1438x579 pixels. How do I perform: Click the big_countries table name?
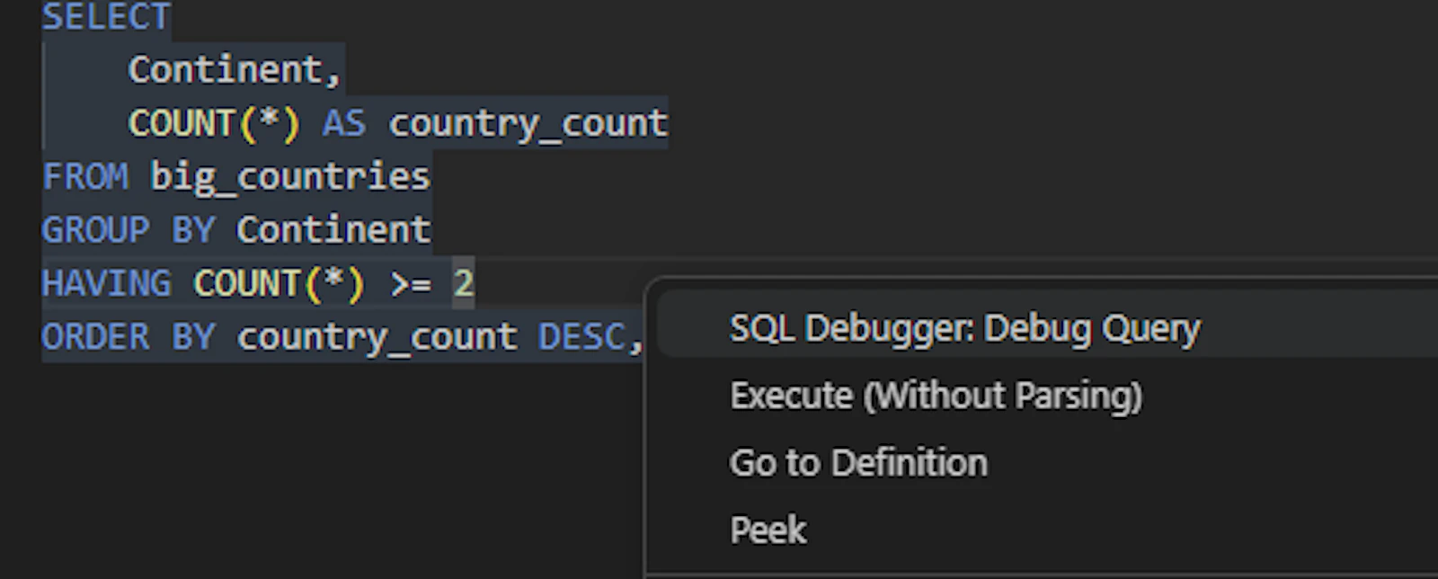pyautogui.click(x=289, y=177)
